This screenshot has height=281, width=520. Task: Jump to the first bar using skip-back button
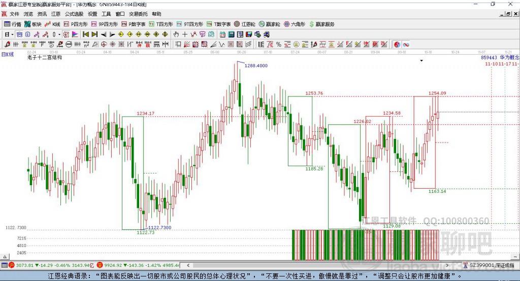pyautogui.click(x=86, y=34)
